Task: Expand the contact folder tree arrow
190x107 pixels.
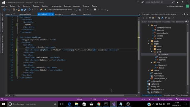Action: (151, 46)
